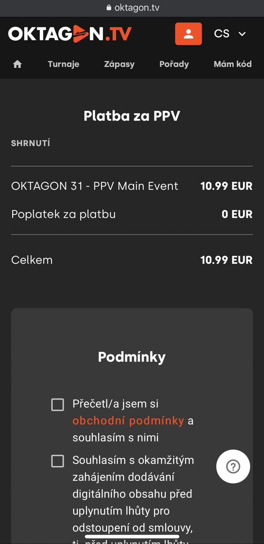Tick the okamžitým zahájením consent checkbox
Viewport: 264px width, 544px height.
coord(57,461)
